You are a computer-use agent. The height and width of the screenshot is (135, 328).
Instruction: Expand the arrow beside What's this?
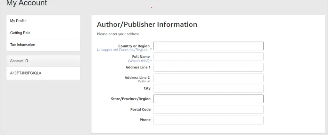[151, 60]
